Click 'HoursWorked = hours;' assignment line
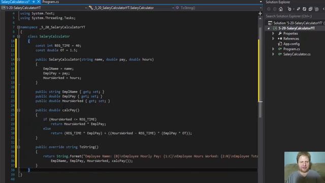Screen dimensions: 325x183 pos(62,78)
